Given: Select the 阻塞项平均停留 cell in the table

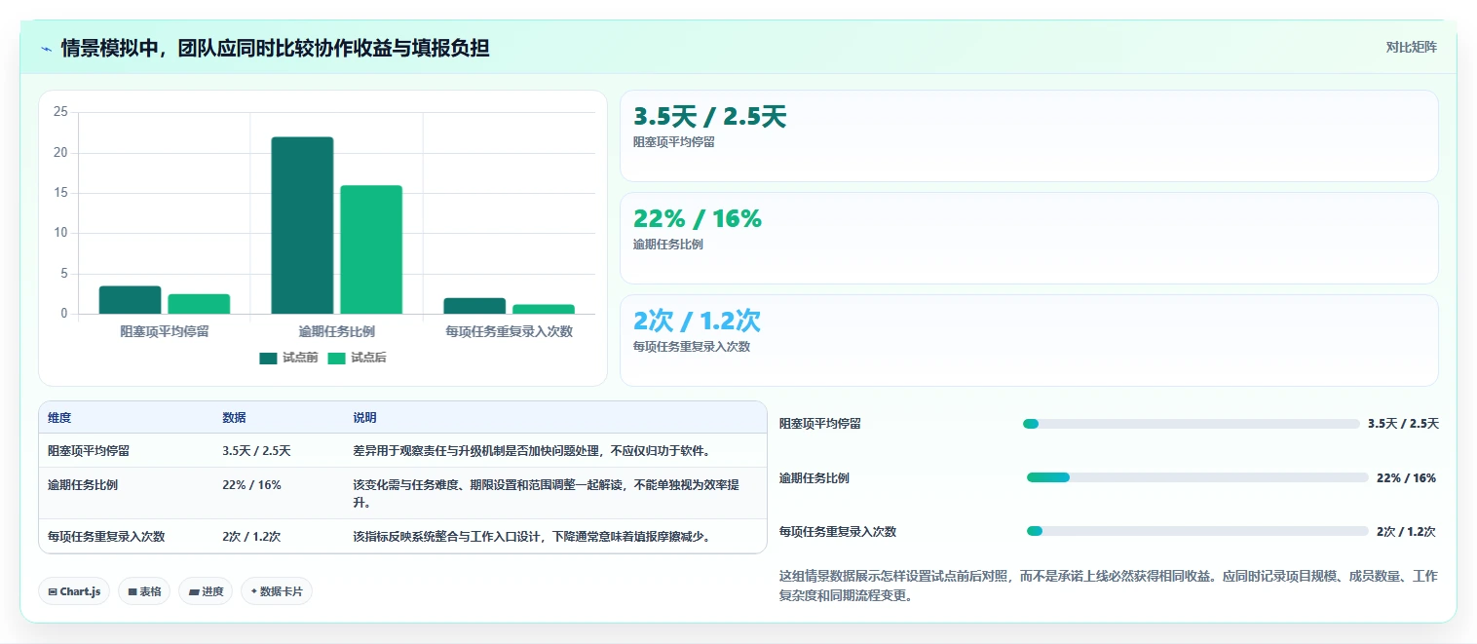Looking at the screenshot, I should pyautogui.click(x=89, y=451).
